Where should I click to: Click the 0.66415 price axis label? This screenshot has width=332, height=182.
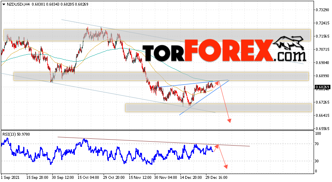coord(322,115)
